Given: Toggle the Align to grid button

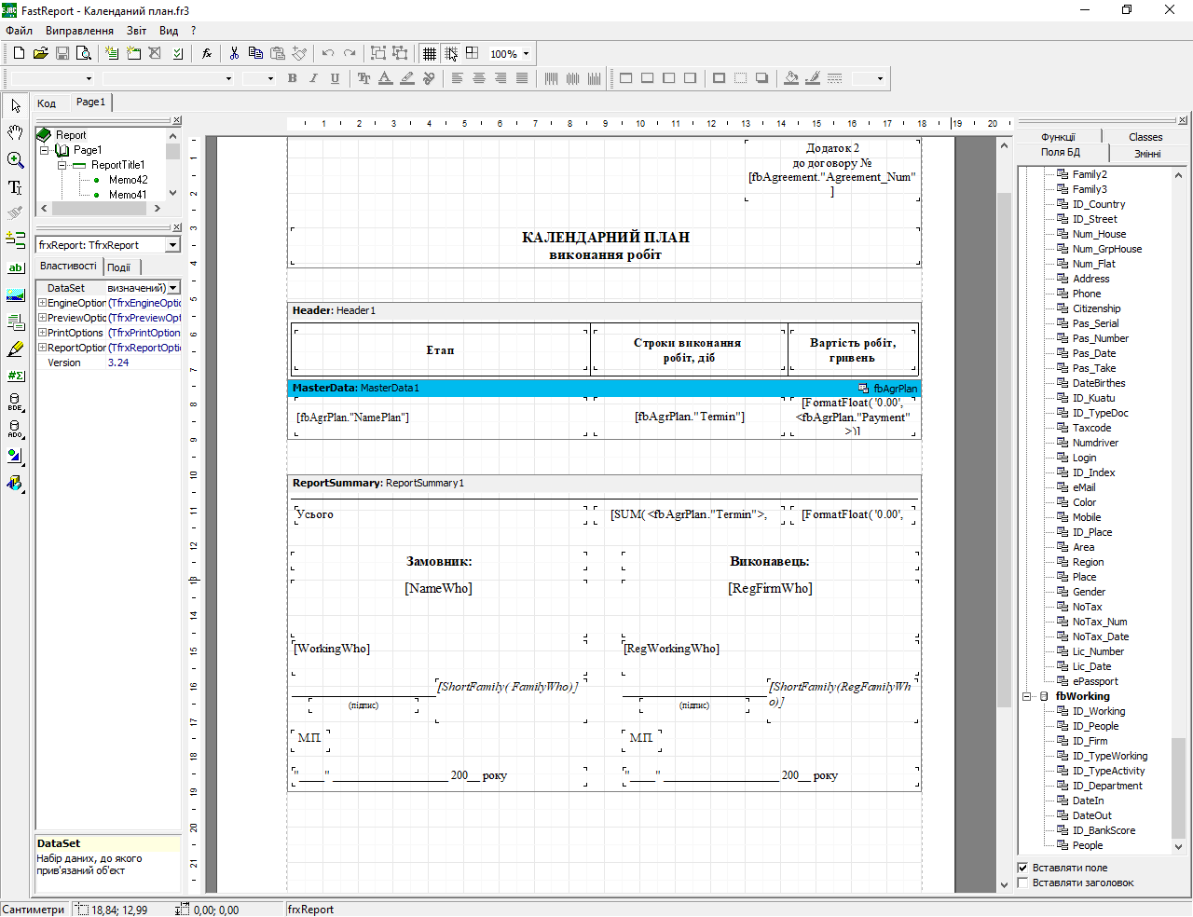Looking at the screenshot, I should point(450,53).
